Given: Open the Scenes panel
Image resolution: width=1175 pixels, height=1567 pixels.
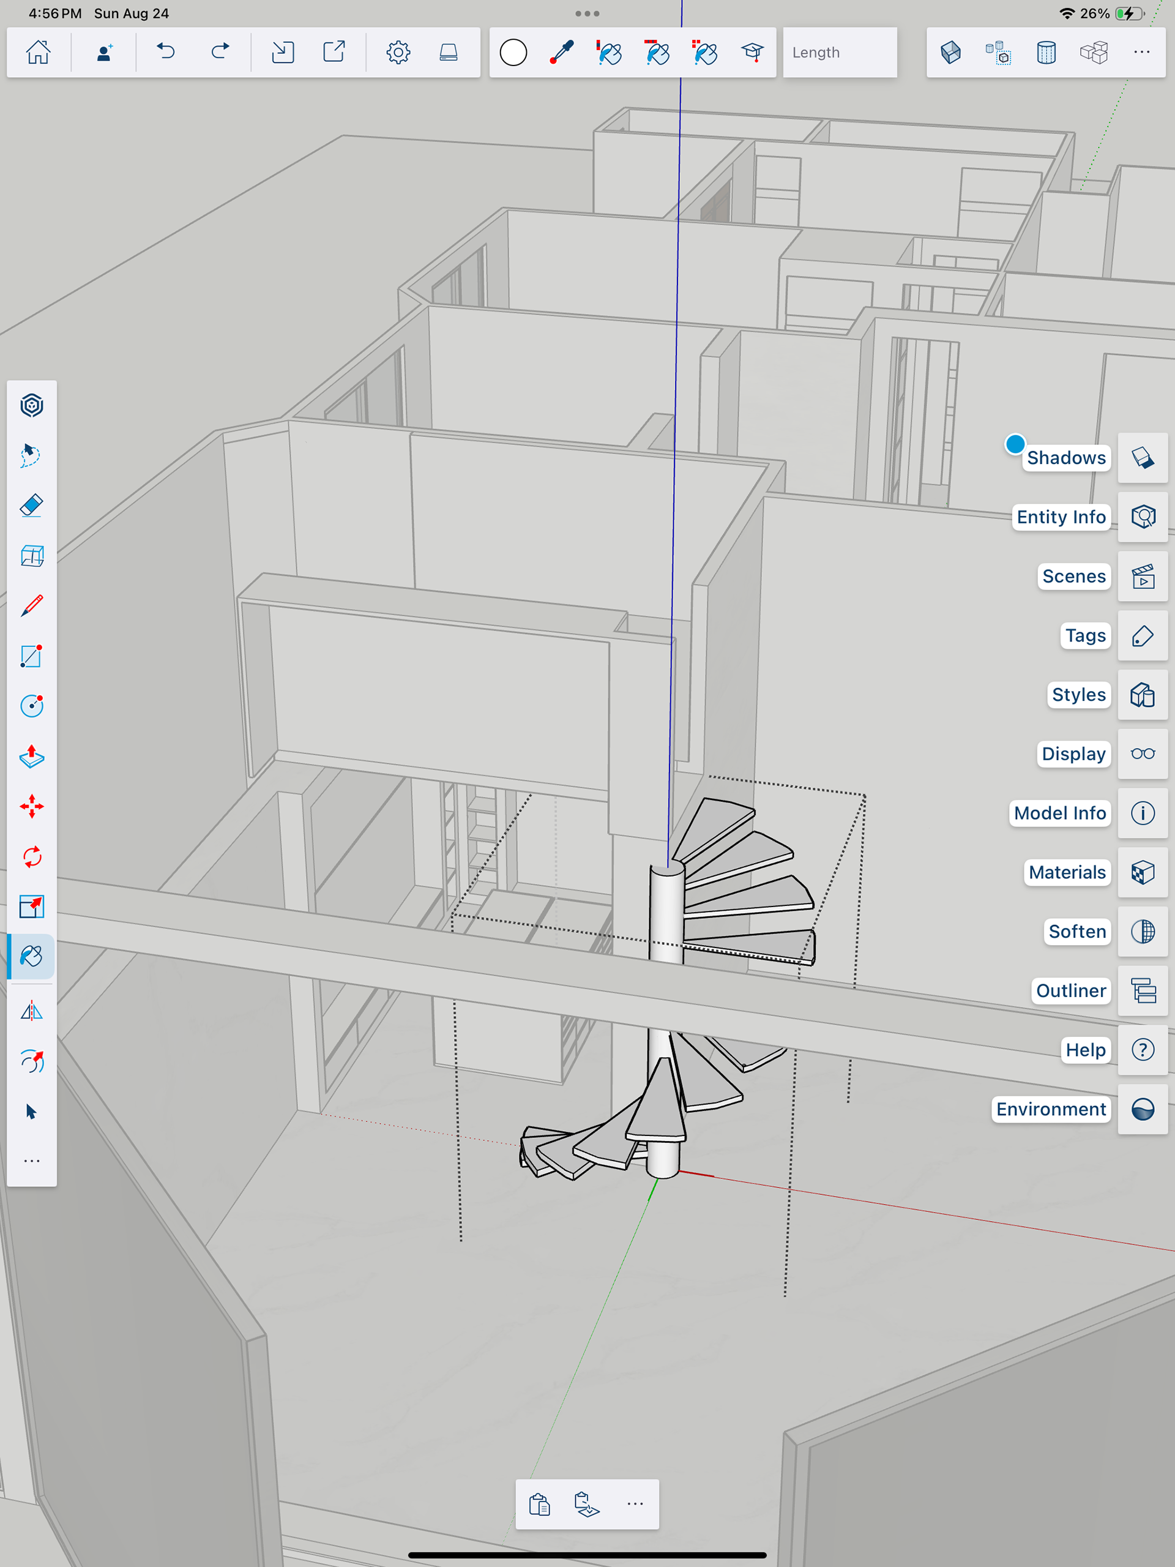Looking at the screenshot, I should (1142, 577).
